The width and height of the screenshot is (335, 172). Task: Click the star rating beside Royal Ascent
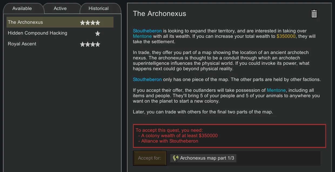pyautogui.click(x=90, y=44)
